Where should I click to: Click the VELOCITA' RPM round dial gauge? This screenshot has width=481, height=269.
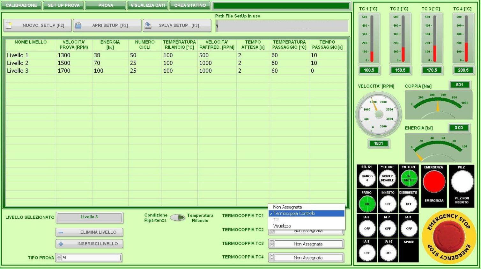point(379,114)
